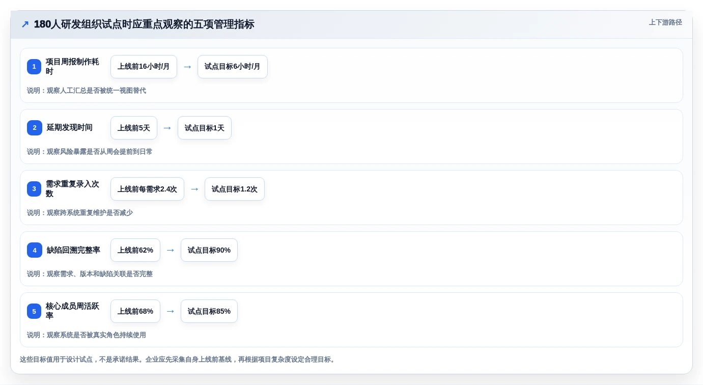Click the arrow between 上线前16小时/月 and 试点目标6小时/月
Image resolution: width=703 pixels, height=385 pixels.
[187, 67]
